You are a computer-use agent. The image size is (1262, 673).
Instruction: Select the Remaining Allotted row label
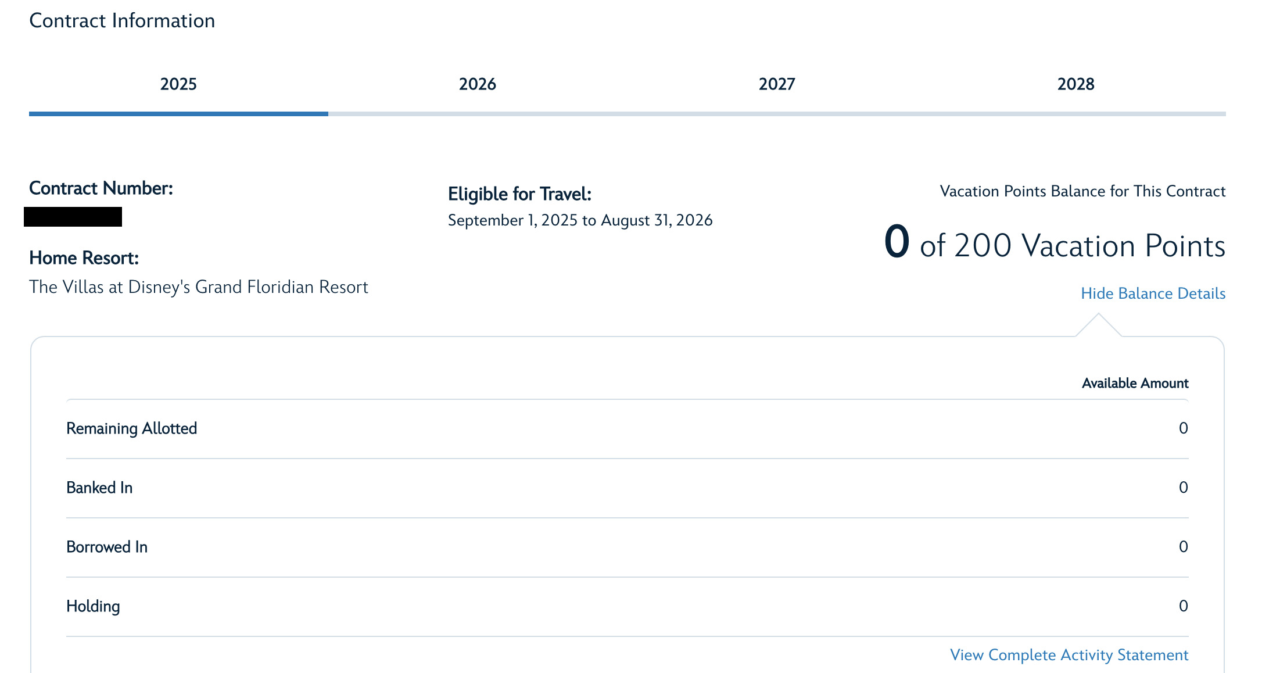[132, 428]
